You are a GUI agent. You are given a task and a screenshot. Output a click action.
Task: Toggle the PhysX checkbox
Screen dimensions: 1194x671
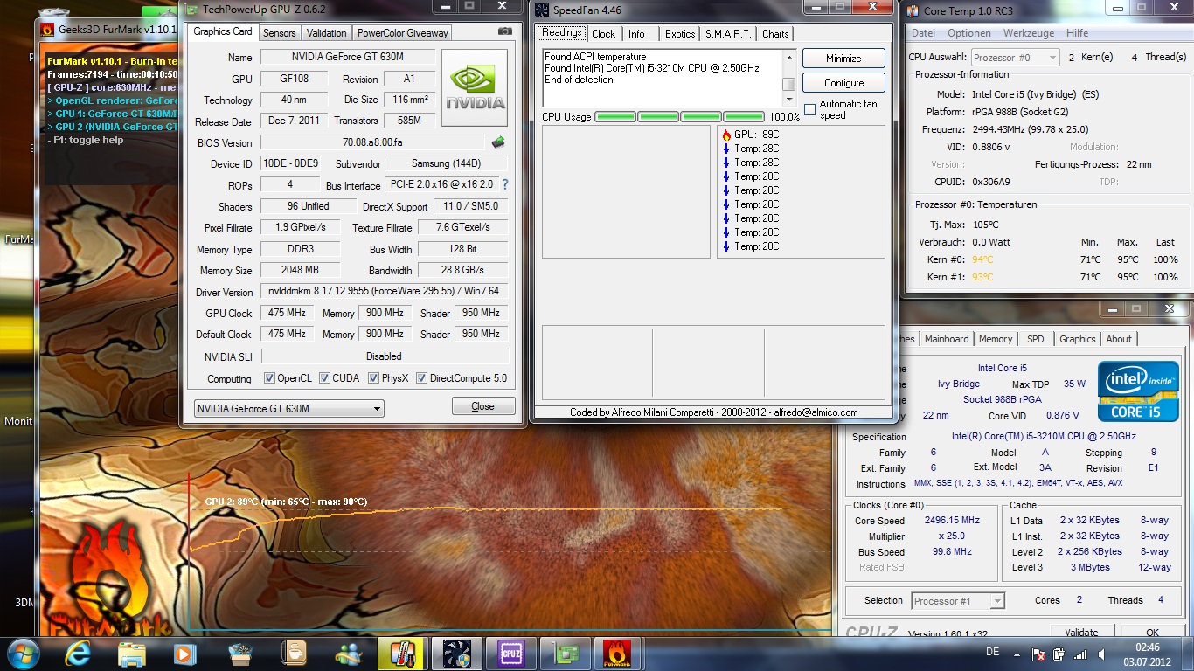pos(373,378)
